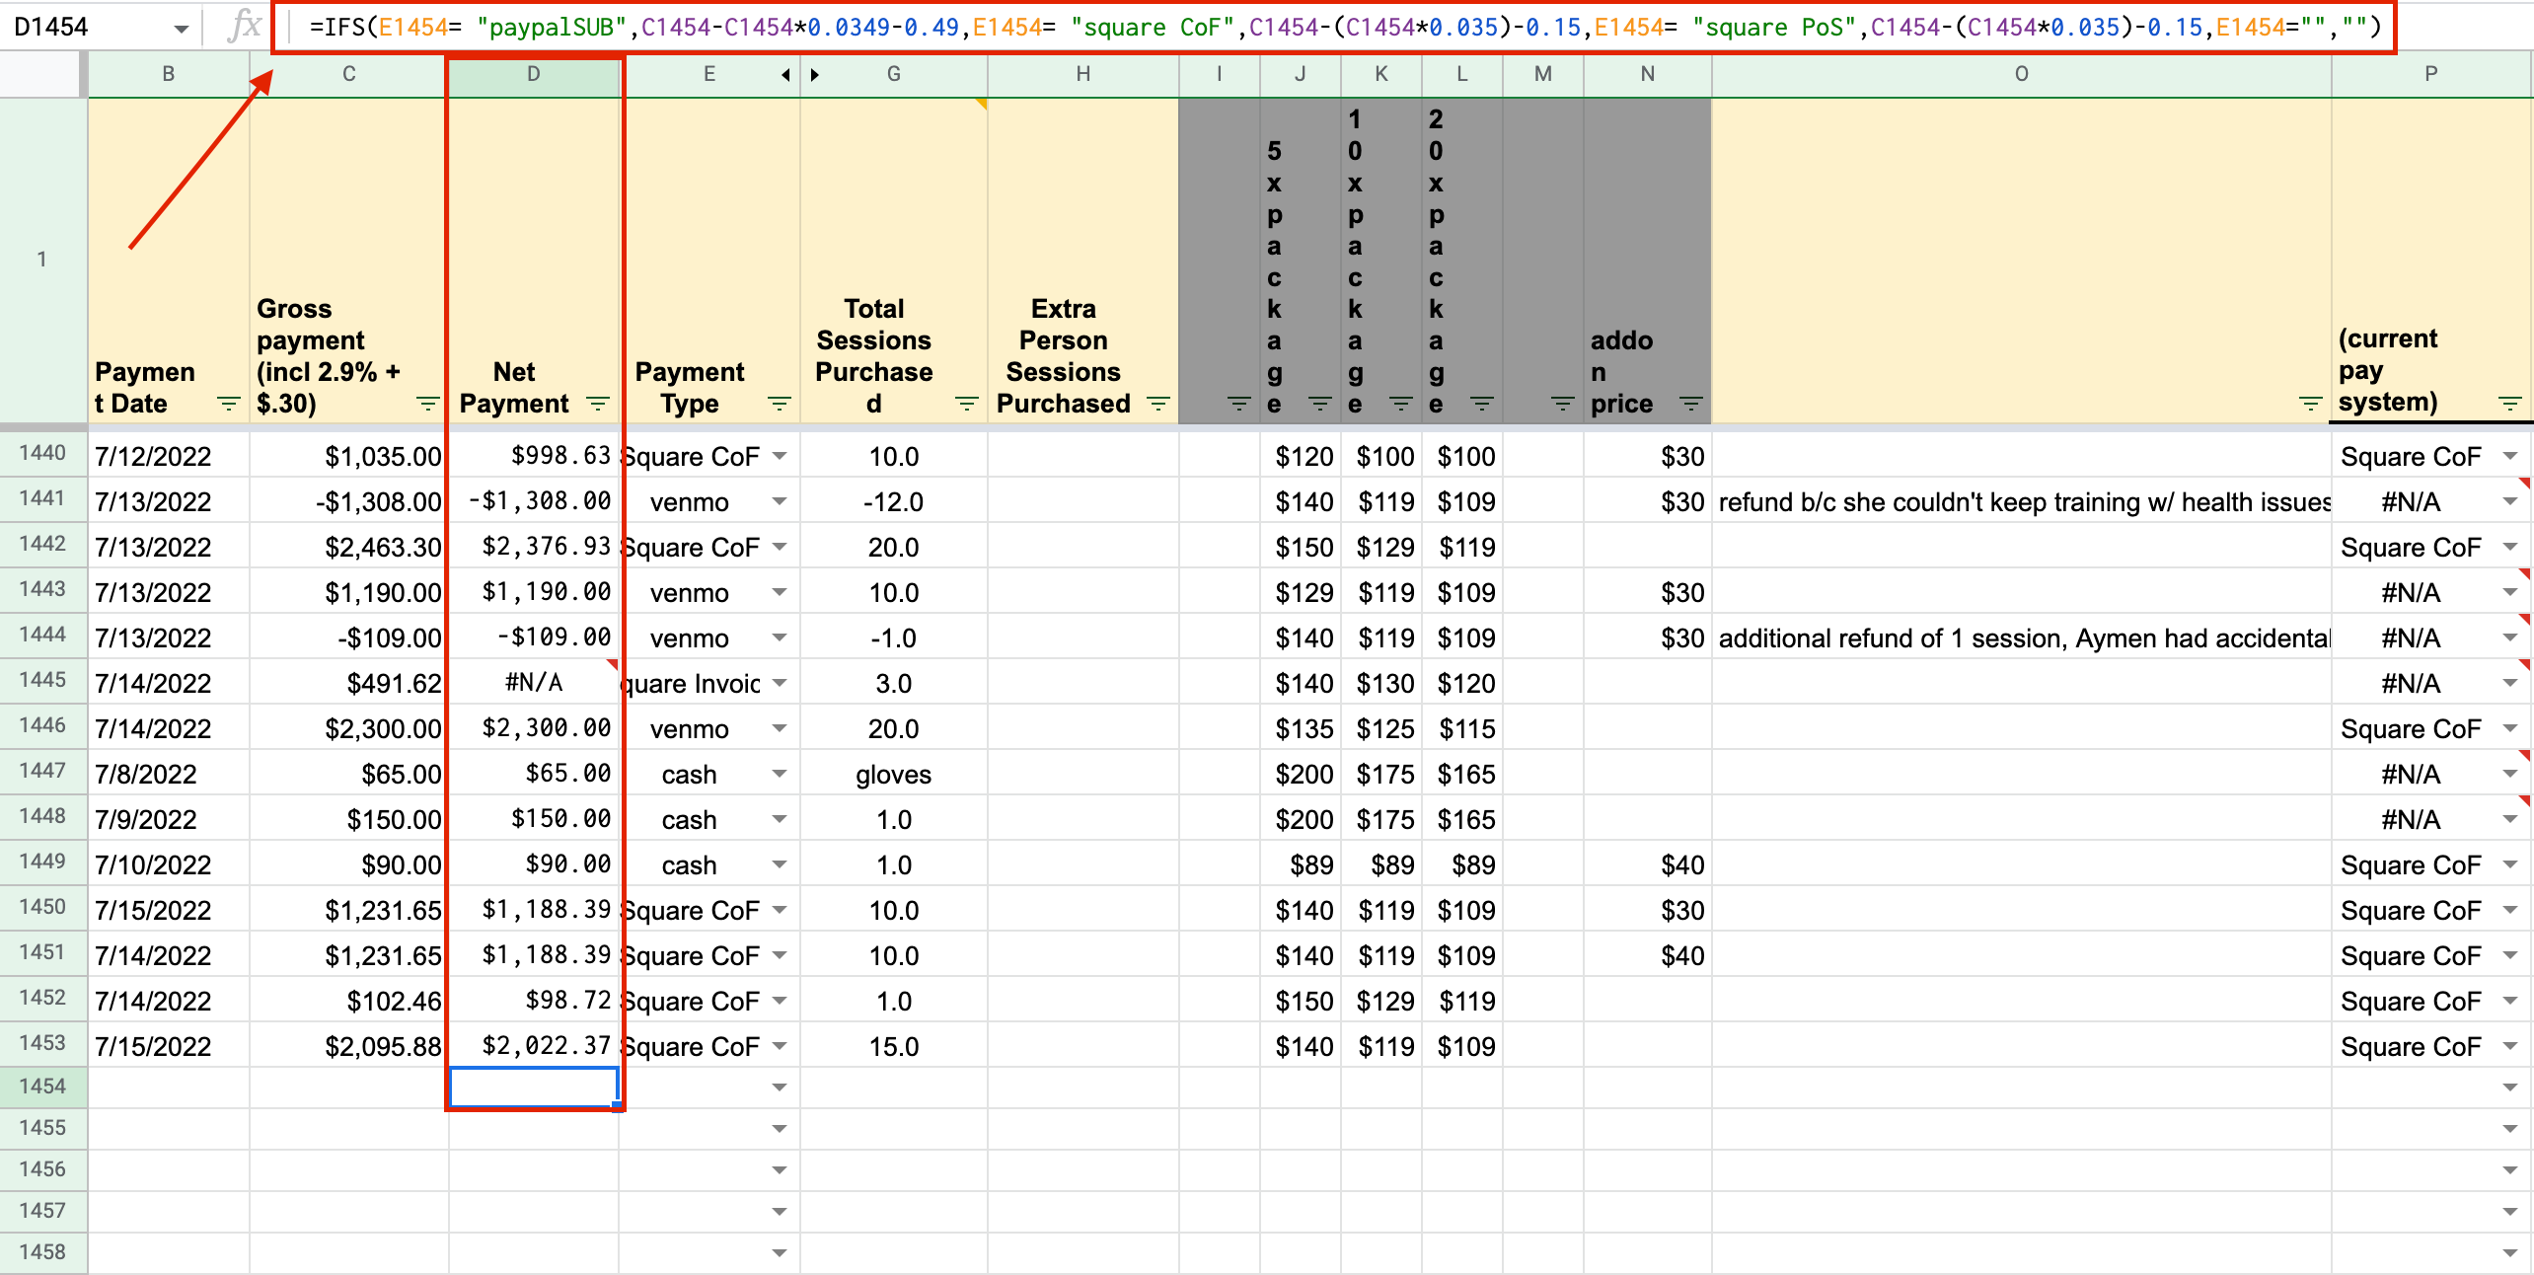Image resolution: width=2534 pixels, height=1275 pixels.
Task: Open pay system dropdown in row 1445
Action: click(x=2510, y=683)
